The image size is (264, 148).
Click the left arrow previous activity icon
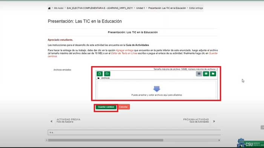click(x=52, y=121)
